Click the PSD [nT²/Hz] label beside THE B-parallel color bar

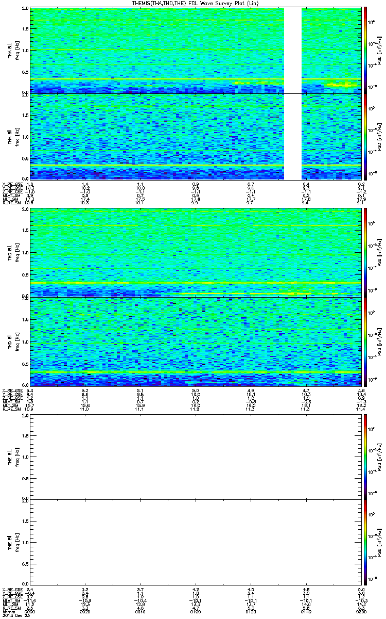[379, 542]
